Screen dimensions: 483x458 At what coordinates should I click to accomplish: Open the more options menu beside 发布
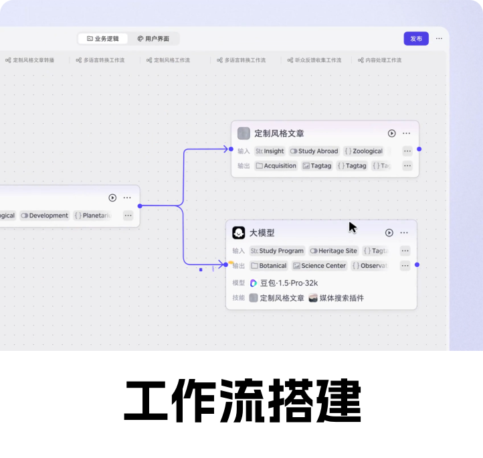(439, 39)
